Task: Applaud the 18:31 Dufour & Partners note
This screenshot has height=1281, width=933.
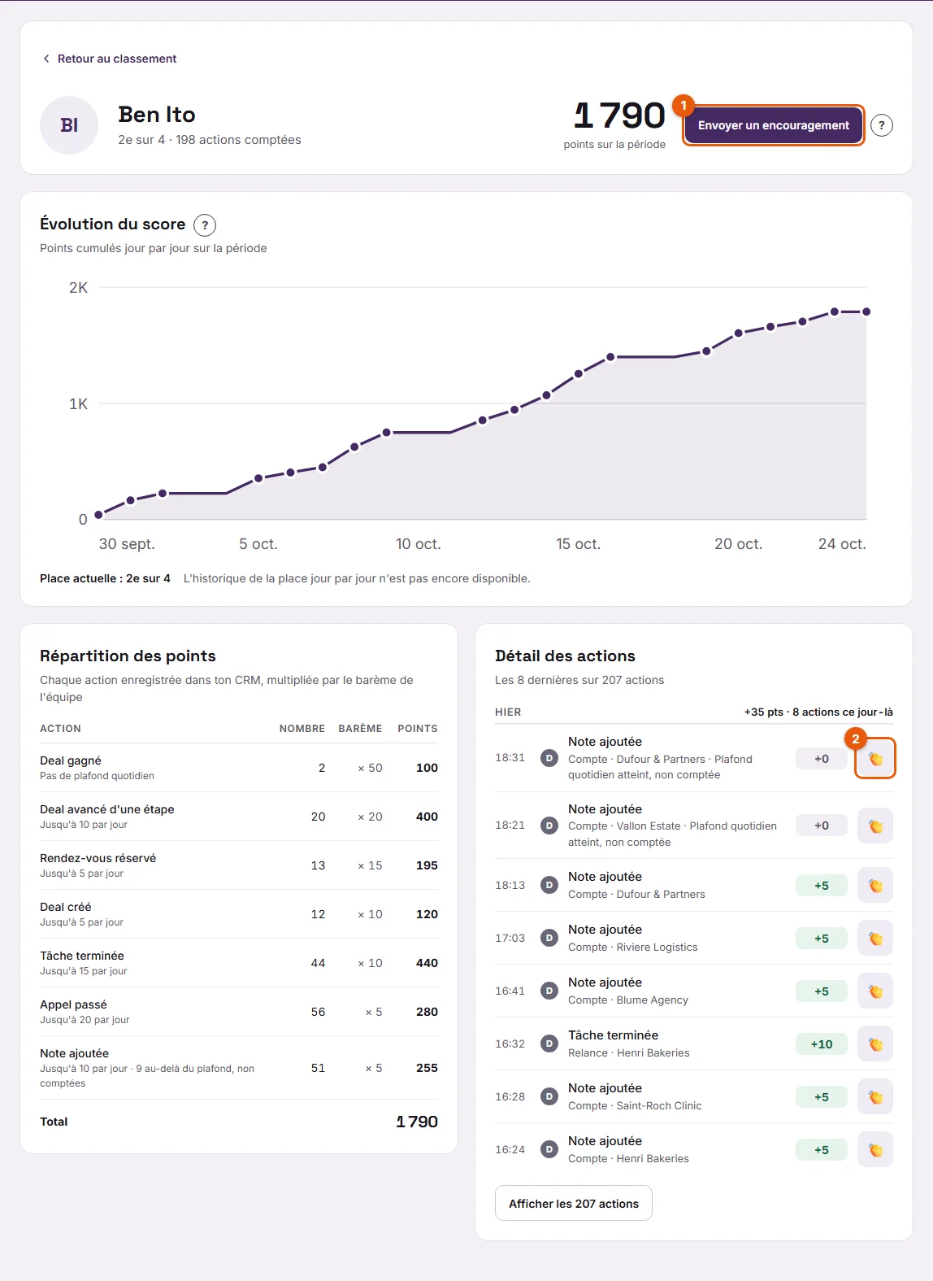Action: coord(875,759)
